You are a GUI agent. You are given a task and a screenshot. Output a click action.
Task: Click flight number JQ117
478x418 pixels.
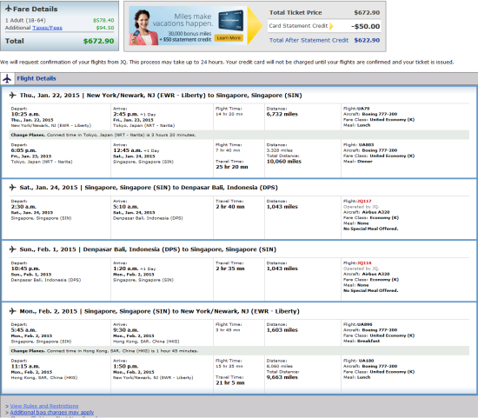364,201
